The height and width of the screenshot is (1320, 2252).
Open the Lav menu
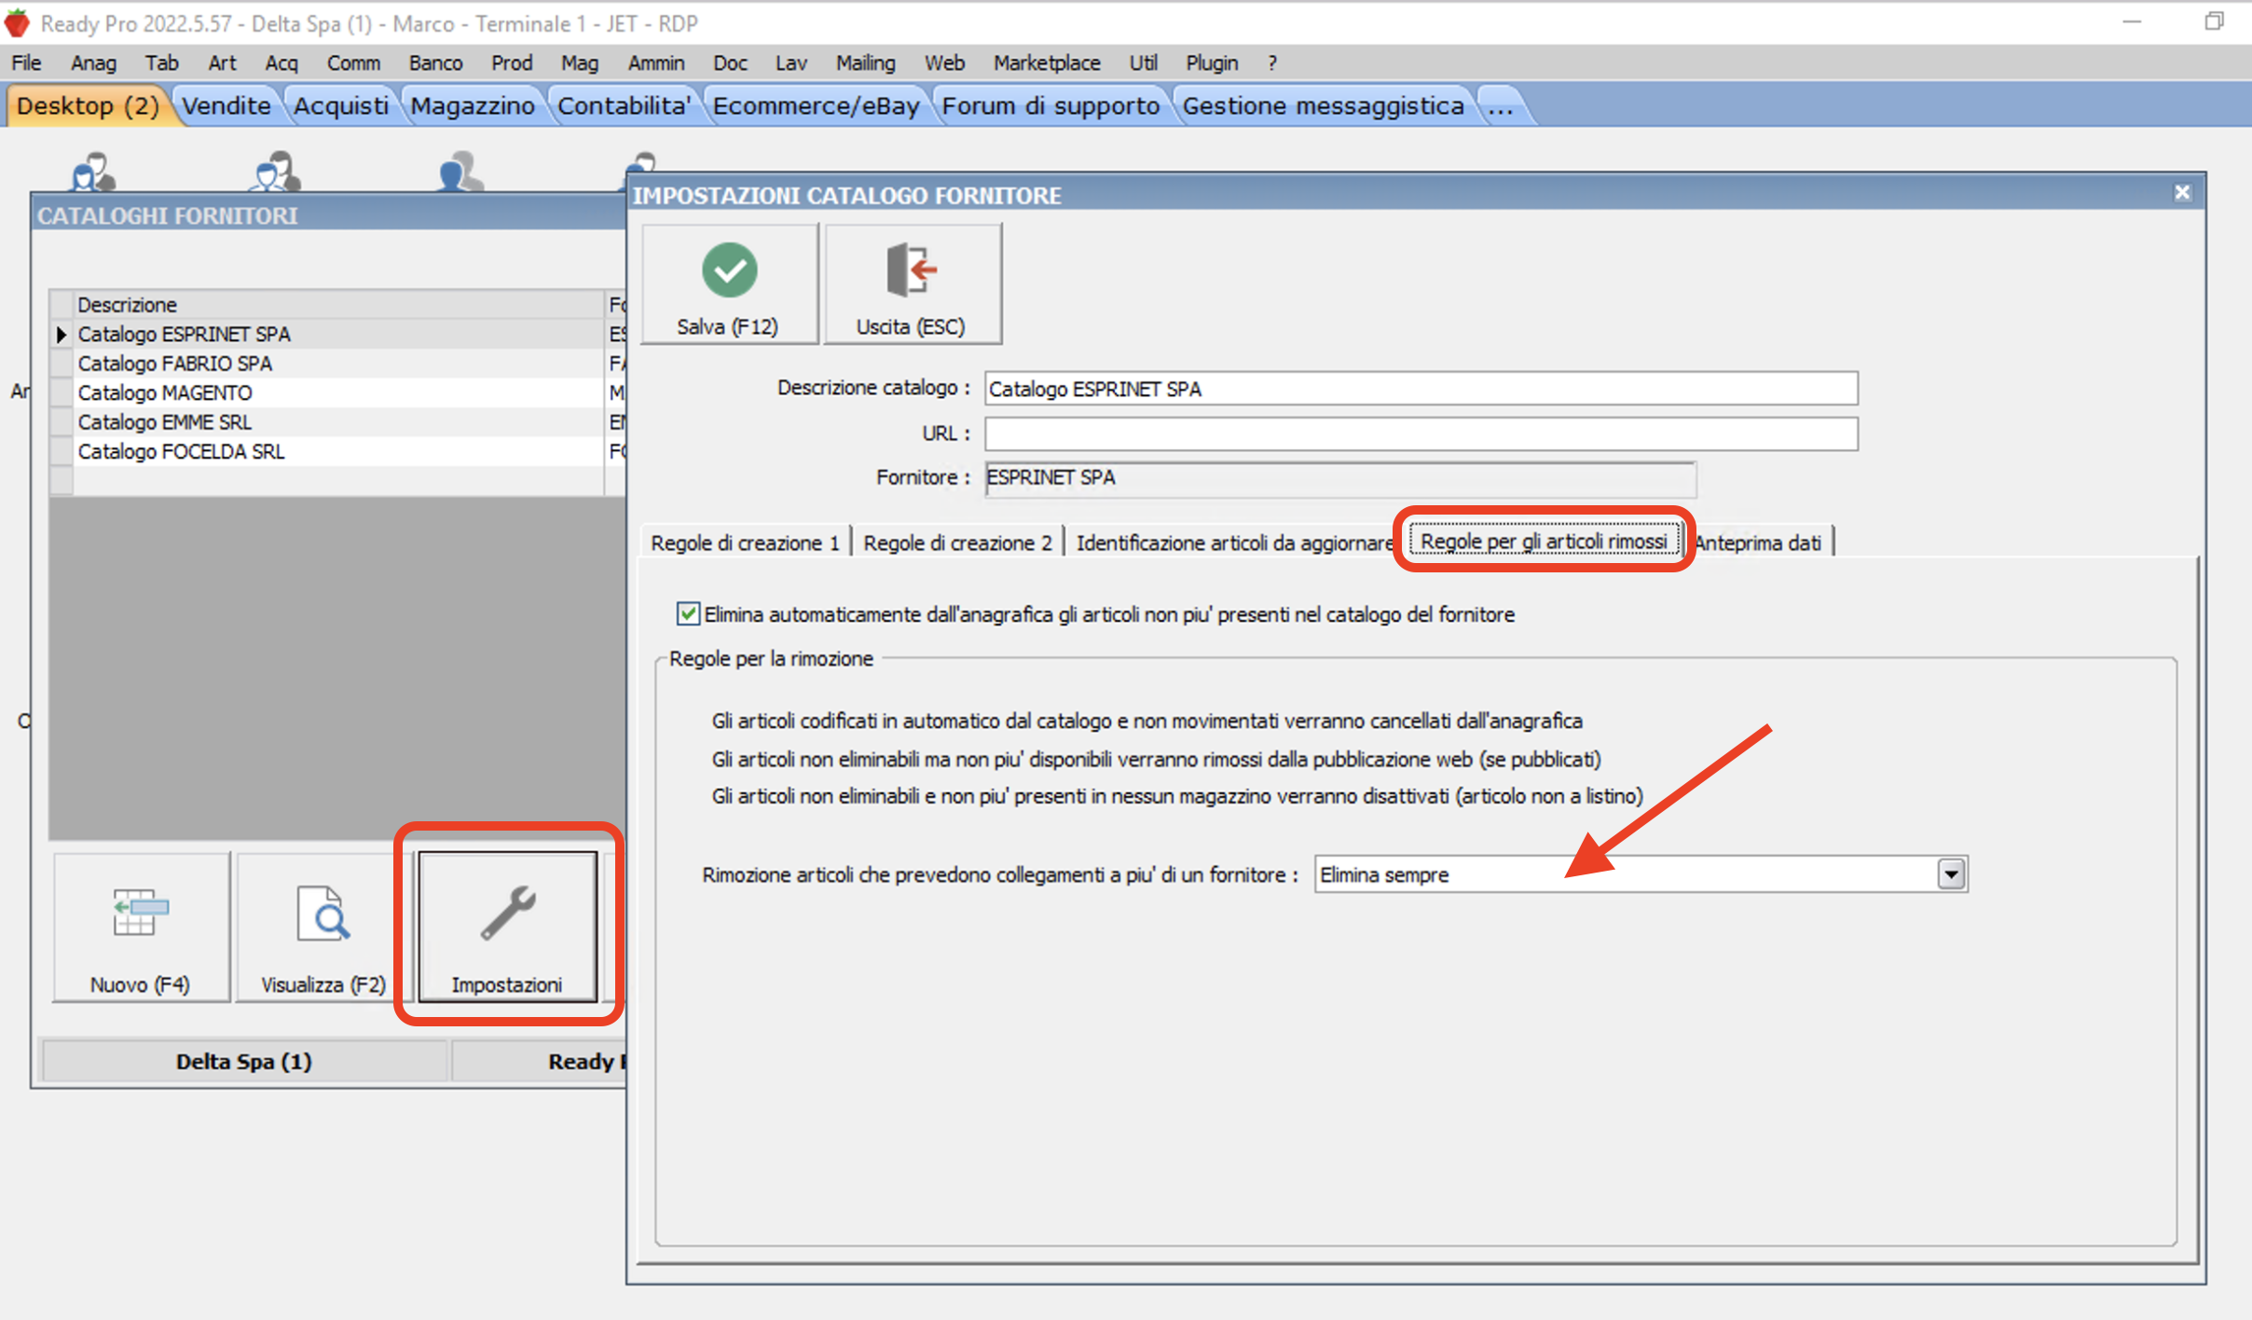coord(790,62)
